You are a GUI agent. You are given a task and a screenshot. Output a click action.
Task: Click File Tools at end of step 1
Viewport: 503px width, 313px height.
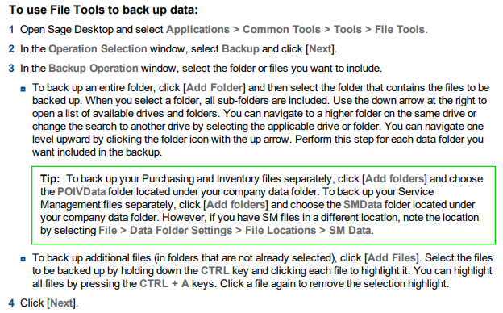[x=400, y=30]
